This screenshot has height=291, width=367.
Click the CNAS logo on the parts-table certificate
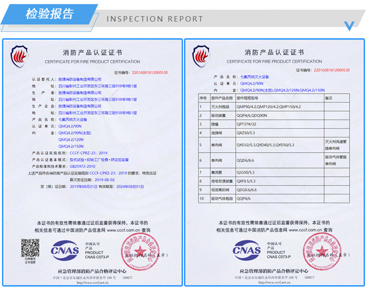pyautogui.click(x=247, y=250)
